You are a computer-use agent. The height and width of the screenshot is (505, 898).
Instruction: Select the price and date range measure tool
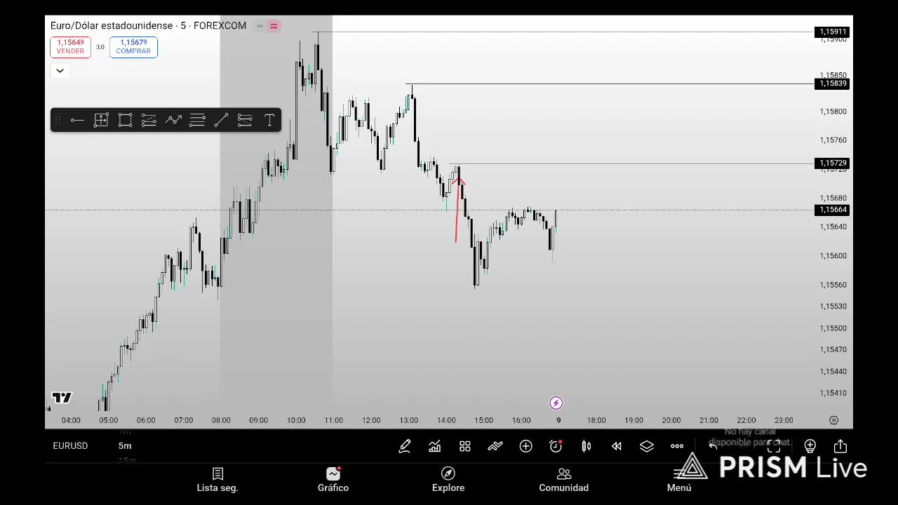(x=101, y=121)
